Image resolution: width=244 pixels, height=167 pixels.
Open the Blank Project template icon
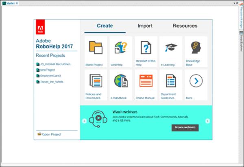[x=96, y=47]
